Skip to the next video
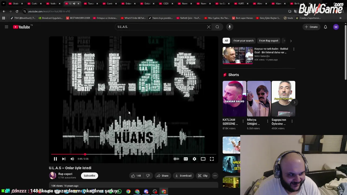The height and width of the screenshot is (195, 347). pyautogui.click(x=64, y=159)
